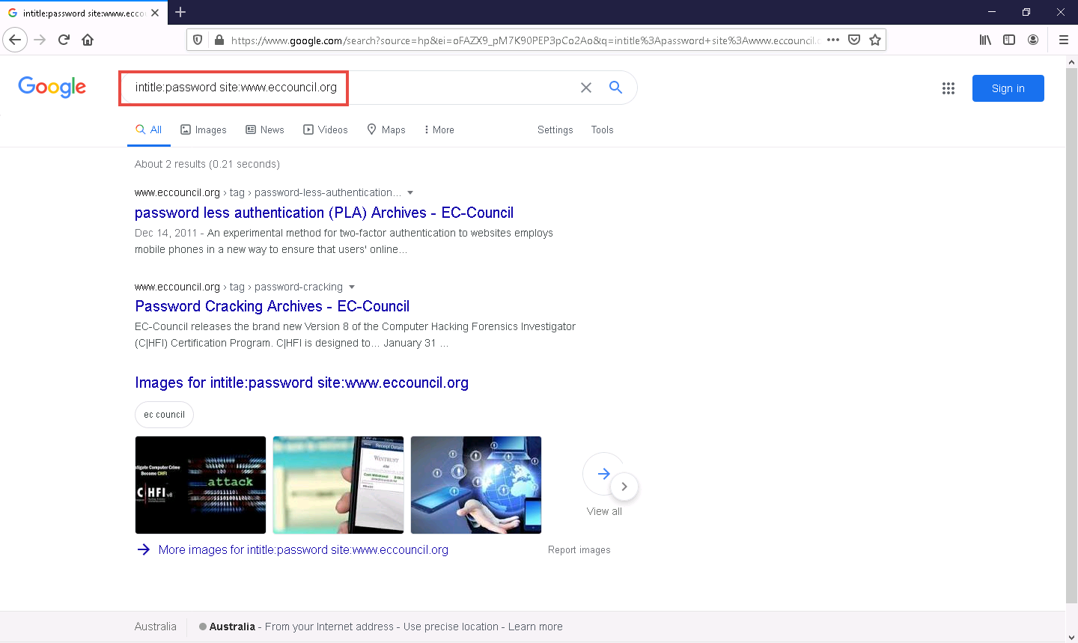This screenshot has width=1078, height=643.
Task: Open search Tools
Action: (x=602, y=129)
